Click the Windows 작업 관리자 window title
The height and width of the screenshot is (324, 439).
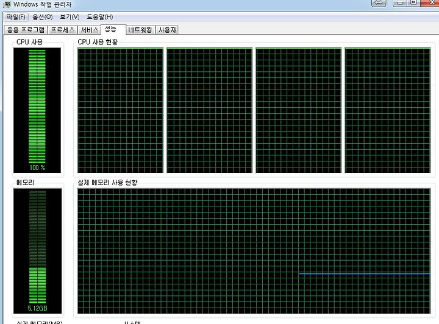[x=42, y=4]
